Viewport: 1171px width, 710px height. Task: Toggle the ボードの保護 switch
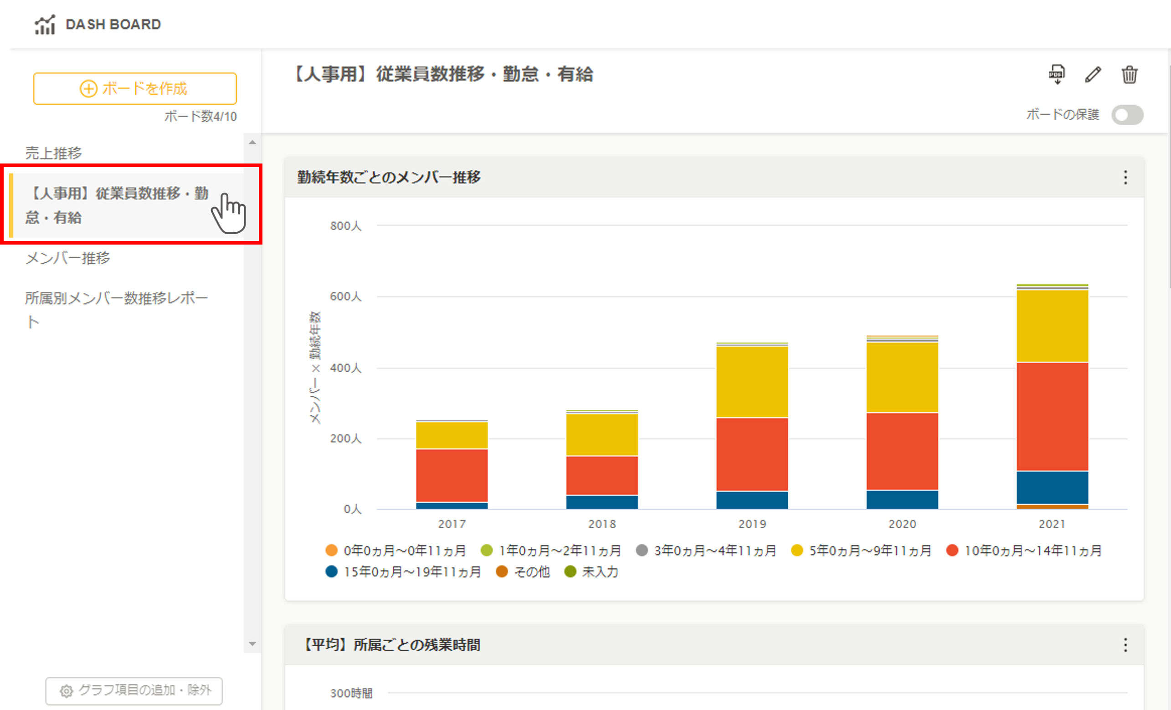click(x=1127, y=115)
